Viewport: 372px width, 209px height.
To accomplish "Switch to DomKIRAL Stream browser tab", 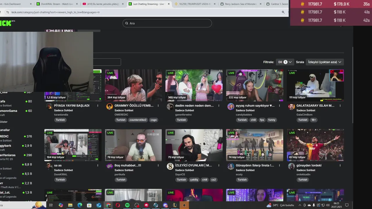I will (x=57, y=4).
